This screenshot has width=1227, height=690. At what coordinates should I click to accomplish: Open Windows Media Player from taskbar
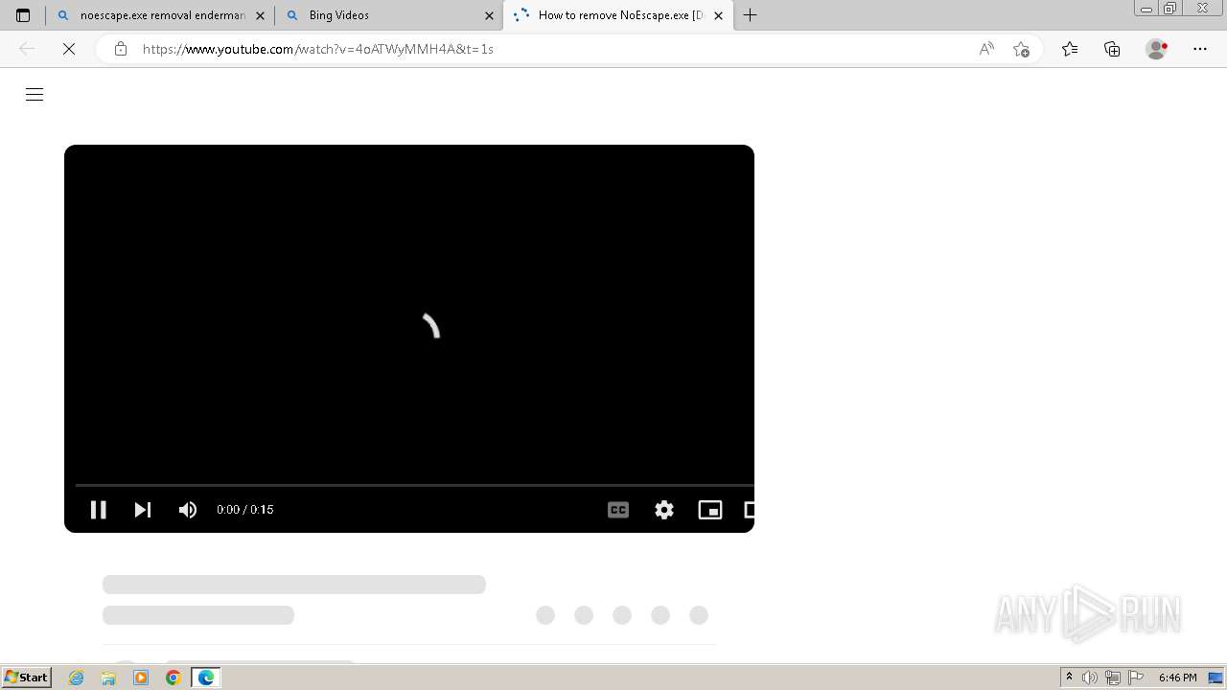click(141, 678)
